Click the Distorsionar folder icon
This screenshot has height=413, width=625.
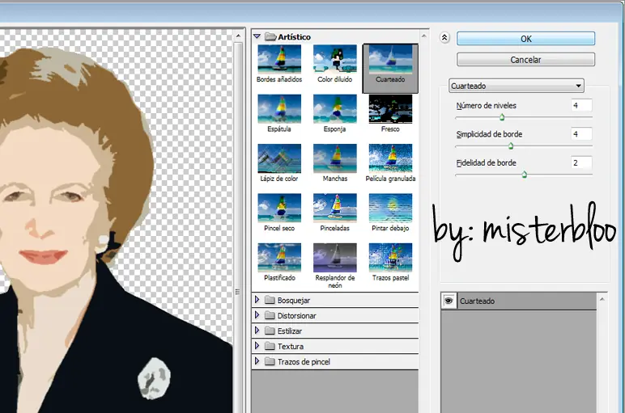tap(270, 315)
